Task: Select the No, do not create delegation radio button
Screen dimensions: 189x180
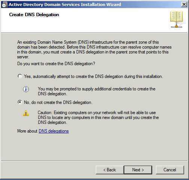Action: click(x=20, y=102)
